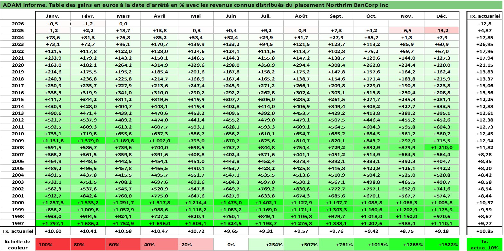Click the -100% red color scale swatch
Viewport: 504px width, 251px height.
(x=53, y=245)
